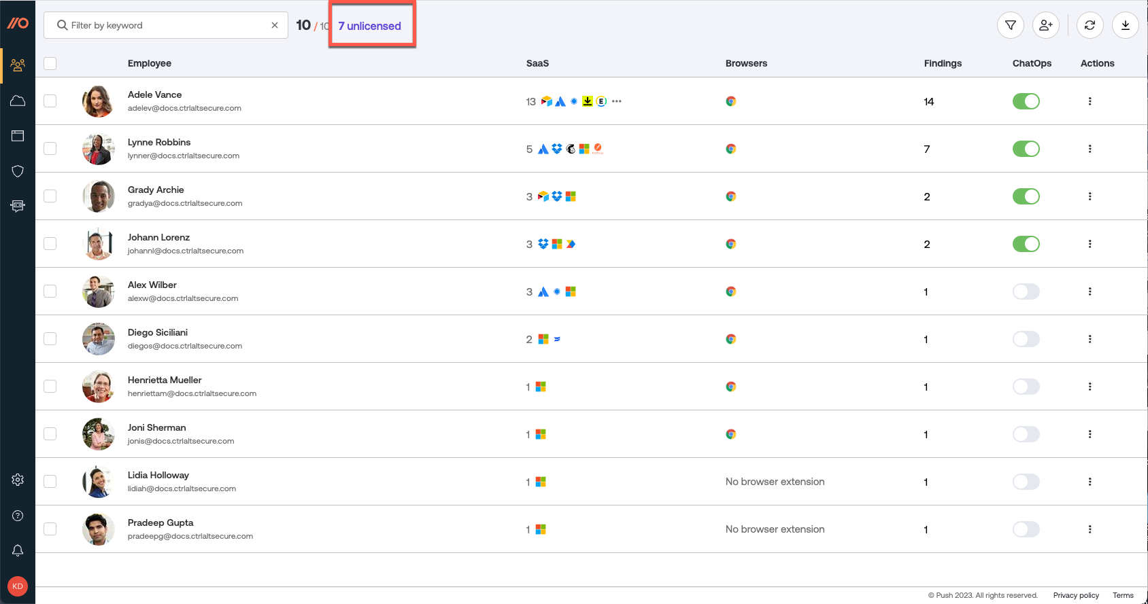The height and width of the screenshot is (604, 1148).
Task: Open the browser window sidebar icon
Action: pyautogui.click(x=18, y=136)
